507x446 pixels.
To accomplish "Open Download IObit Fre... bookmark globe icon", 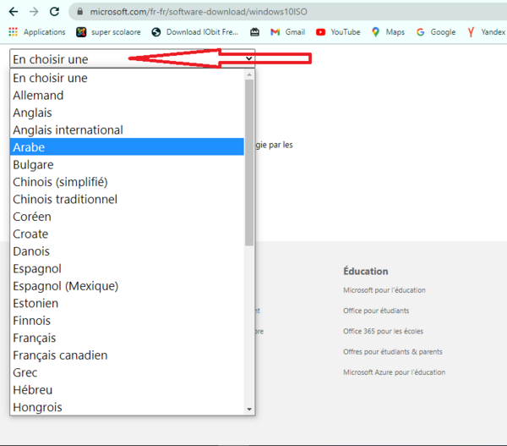I will click(156, 32).
